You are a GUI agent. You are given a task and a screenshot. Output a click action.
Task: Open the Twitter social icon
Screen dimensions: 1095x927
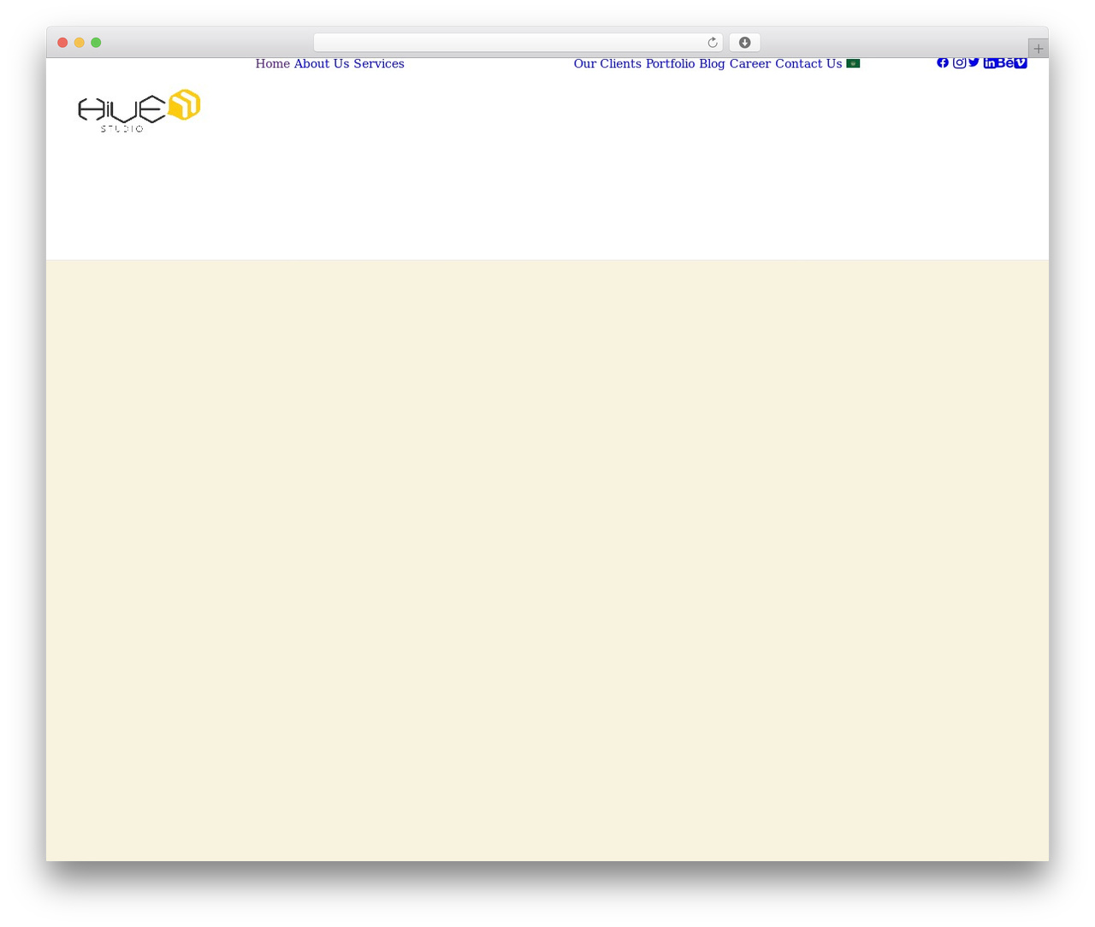click(974, 62)
